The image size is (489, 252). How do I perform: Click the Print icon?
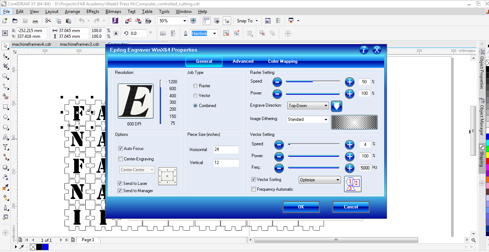tap(35, 21)
